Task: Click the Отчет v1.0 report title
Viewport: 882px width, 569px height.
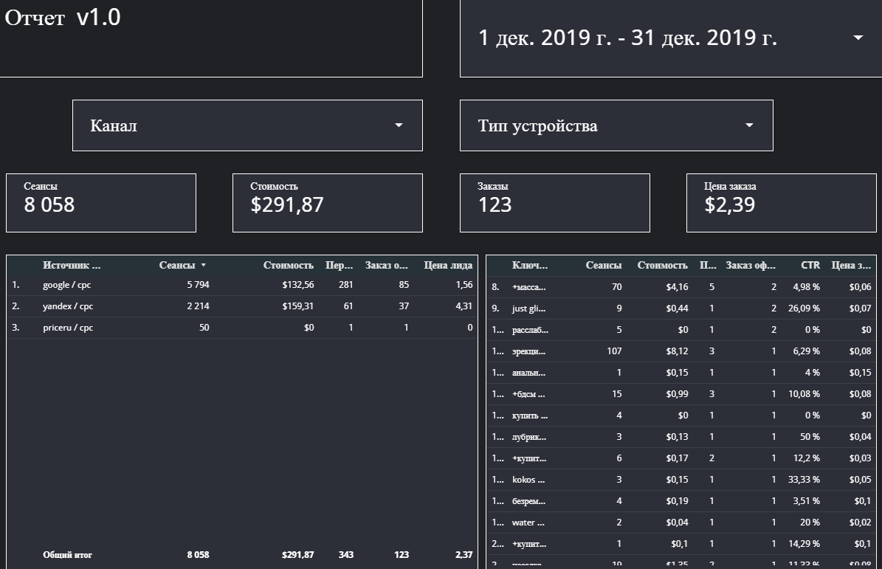Action: click(x=63, y=18)
